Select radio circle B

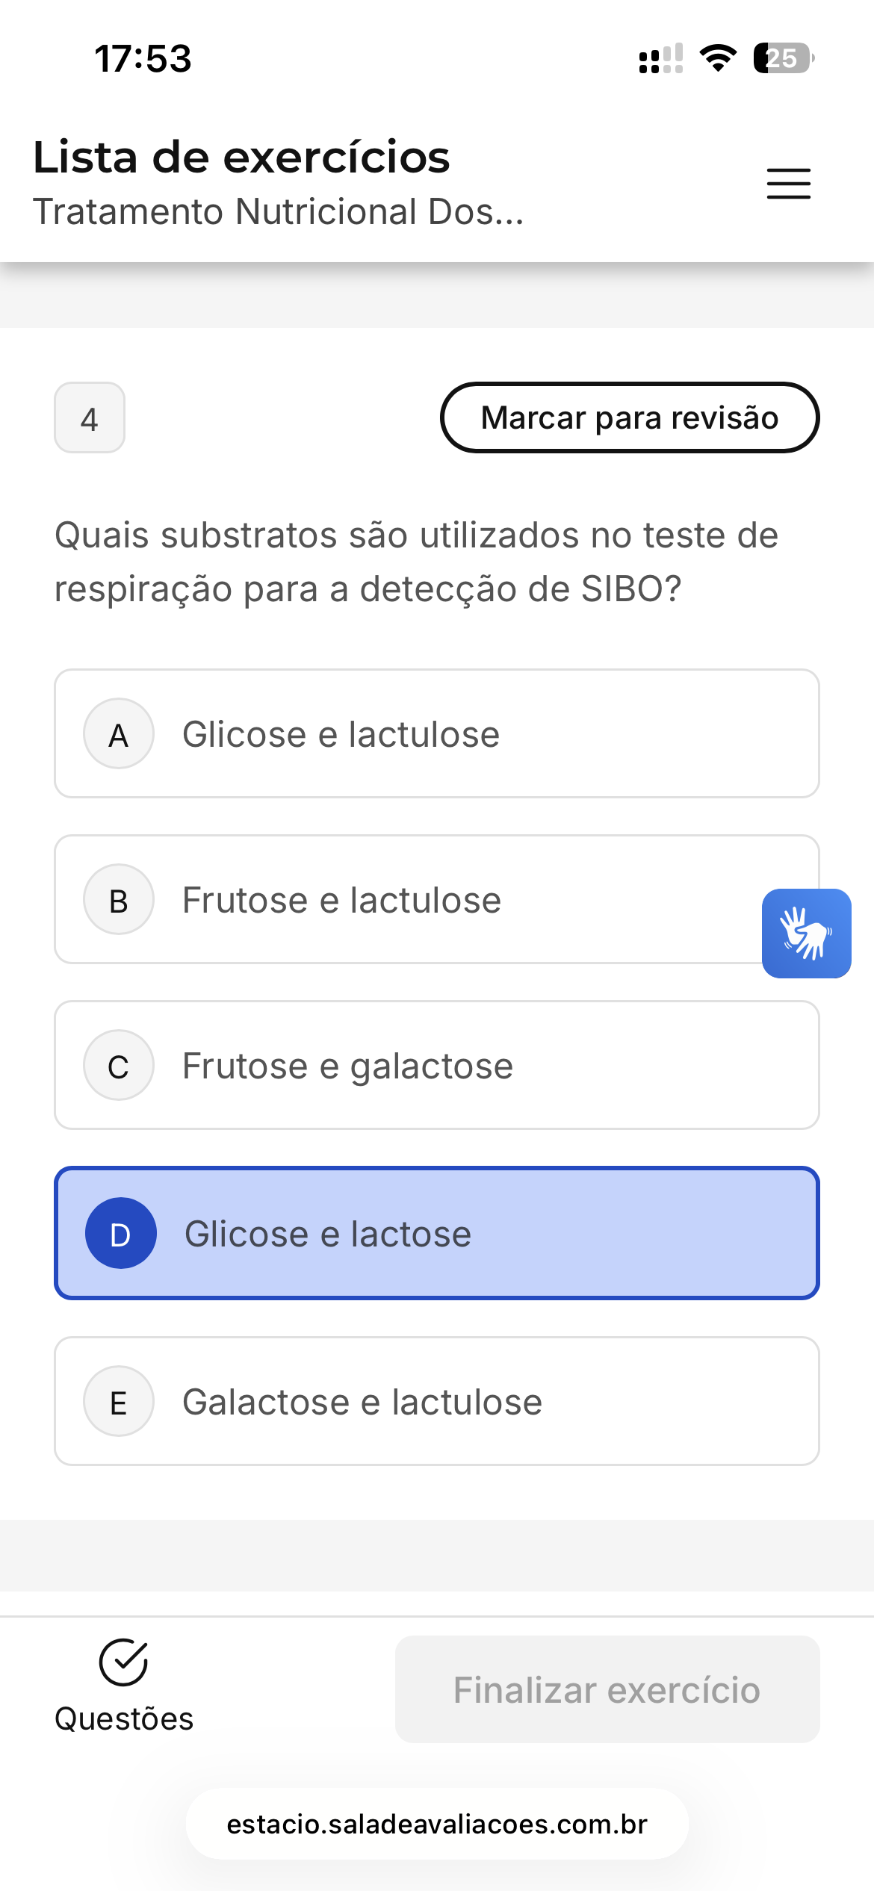point(119,900)
